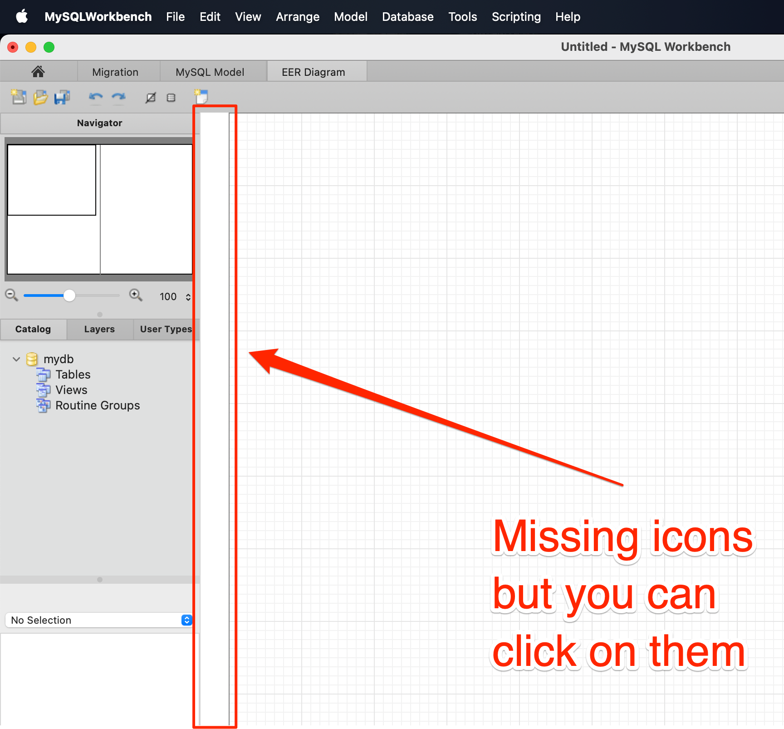Click the new model file icon
The width and height of the screenshot is (784, 729).
click(x=19, y=97)
